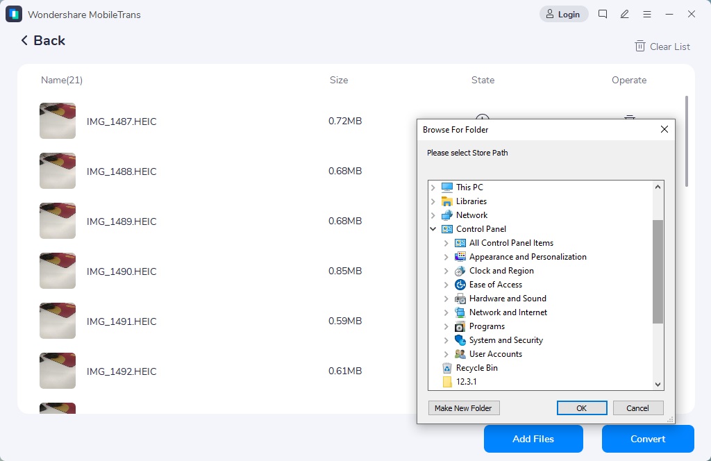This screenshot has width=711, height=461.
Task: Click size value '0.85MB'
Action: (345, 271)
